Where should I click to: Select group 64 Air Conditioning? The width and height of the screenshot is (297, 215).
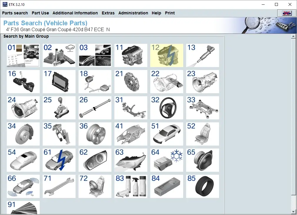point(166,160)
